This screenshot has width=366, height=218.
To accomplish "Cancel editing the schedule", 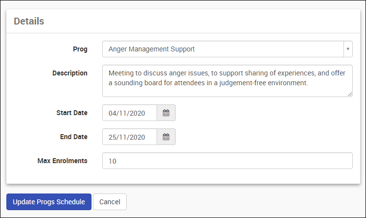I will (110, 202).
